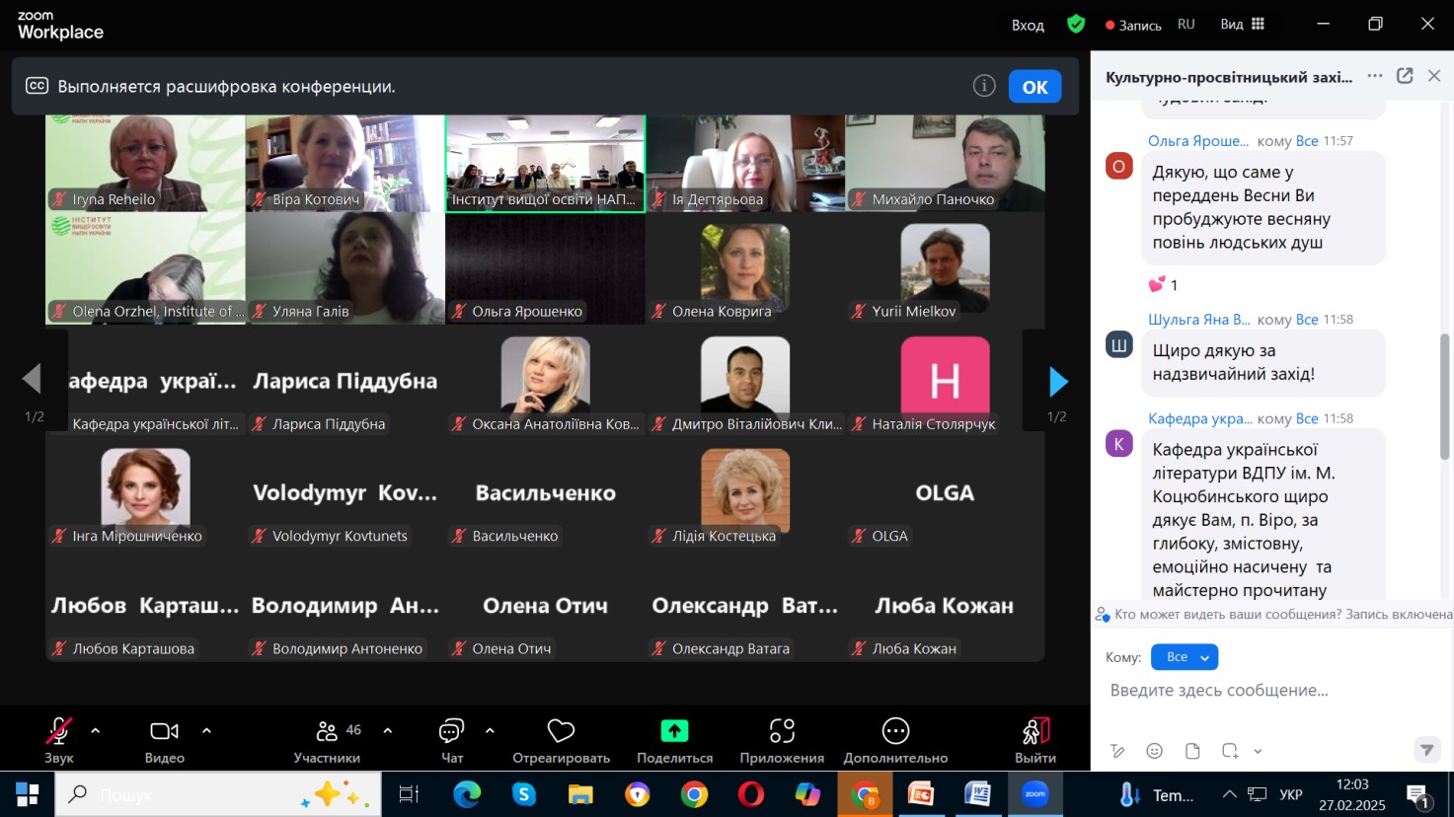Open Отреагировать reactions heart icon
The width and height of the screenshot is (1454, 817).
pyautogui.click(x=561, y=732)
